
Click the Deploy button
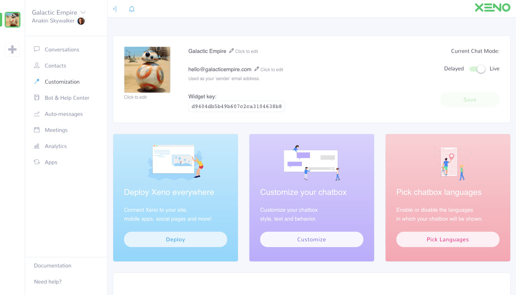(x=176, y=240)
